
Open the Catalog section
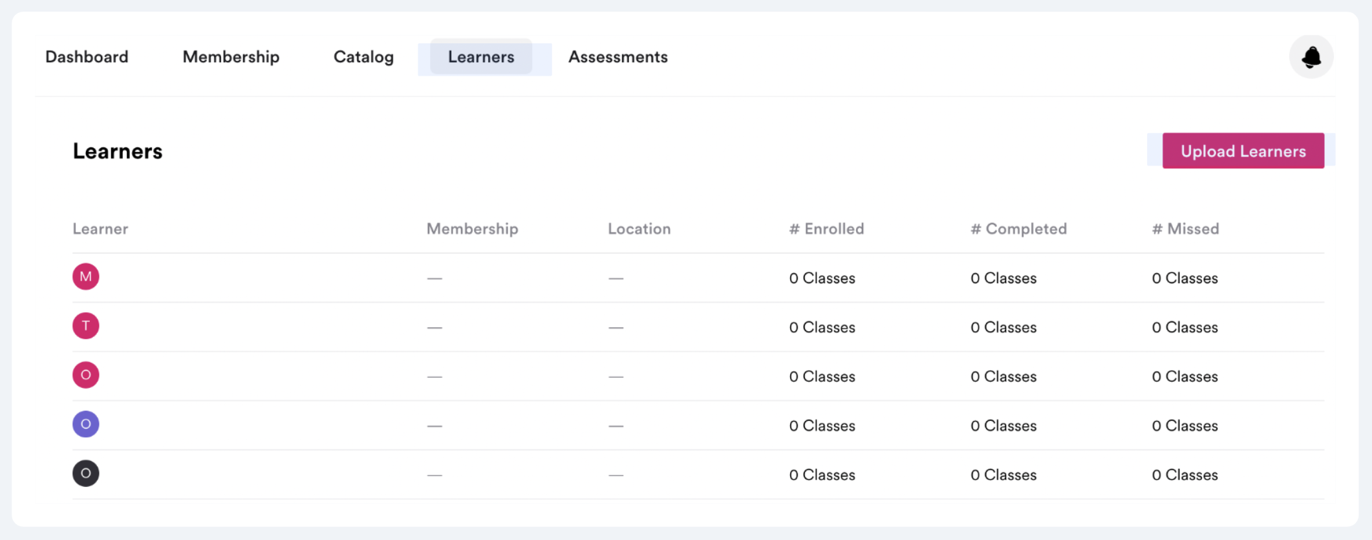363,57
